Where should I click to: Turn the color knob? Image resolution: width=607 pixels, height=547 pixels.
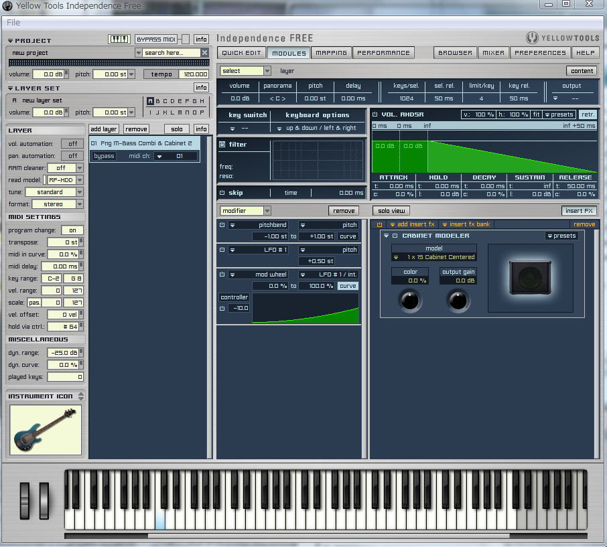pos(410,301)
